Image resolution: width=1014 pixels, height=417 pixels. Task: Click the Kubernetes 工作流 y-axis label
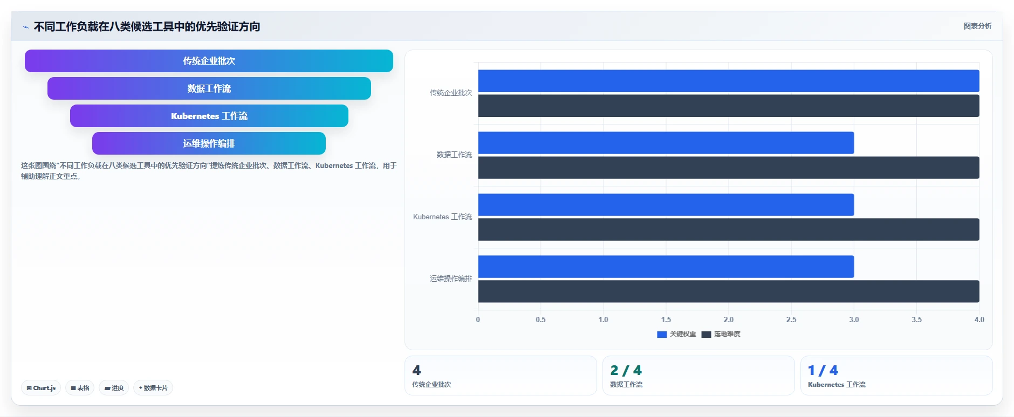[442, 217]
